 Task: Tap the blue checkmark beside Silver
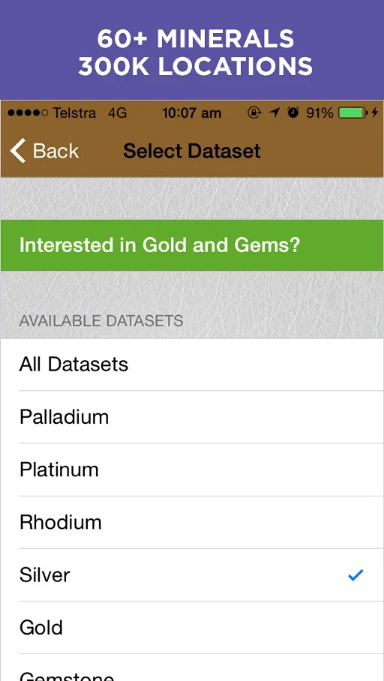pyautogui.click(x=355, y=575)
